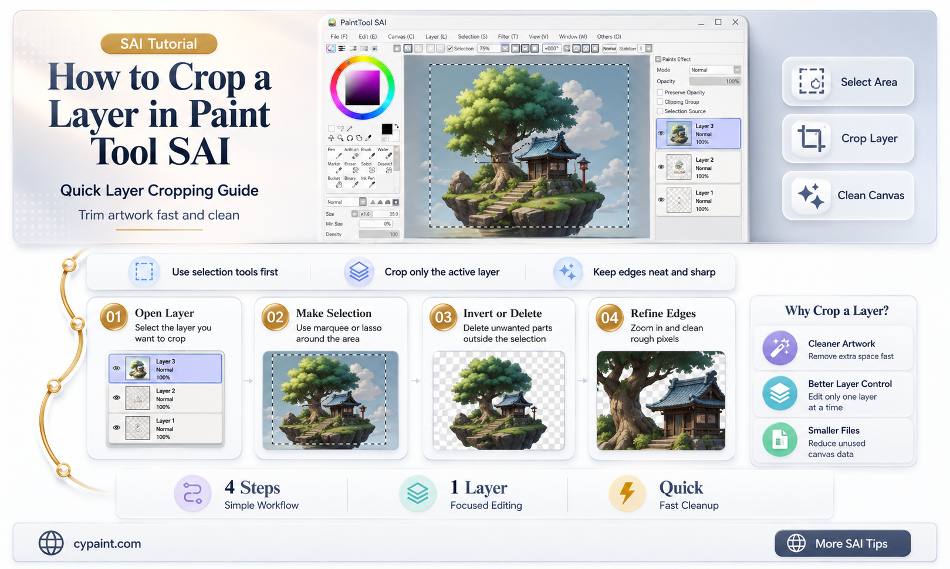Open the Layer (L) menu
Screen dimensions: 950x569
(x=436, y=36)
